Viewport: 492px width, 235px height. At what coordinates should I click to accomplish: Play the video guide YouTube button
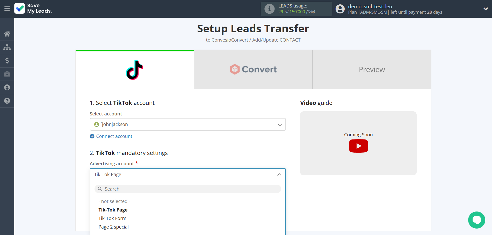coord(358,146)
